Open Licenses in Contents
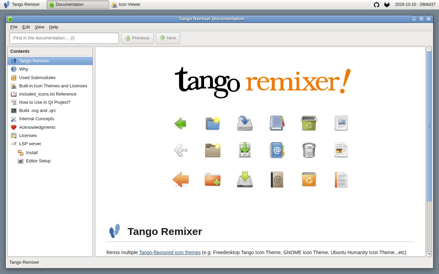 [x=50, y=136]
